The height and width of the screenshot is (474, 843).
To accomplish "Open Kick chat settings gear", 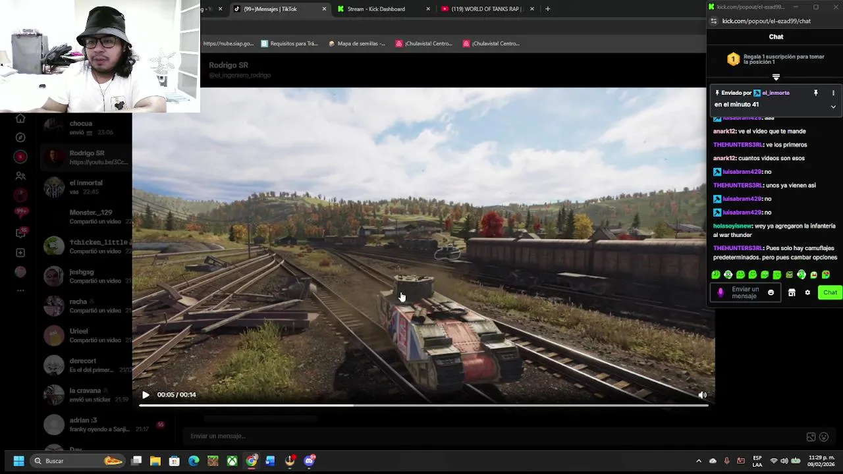I will [807, 293].
